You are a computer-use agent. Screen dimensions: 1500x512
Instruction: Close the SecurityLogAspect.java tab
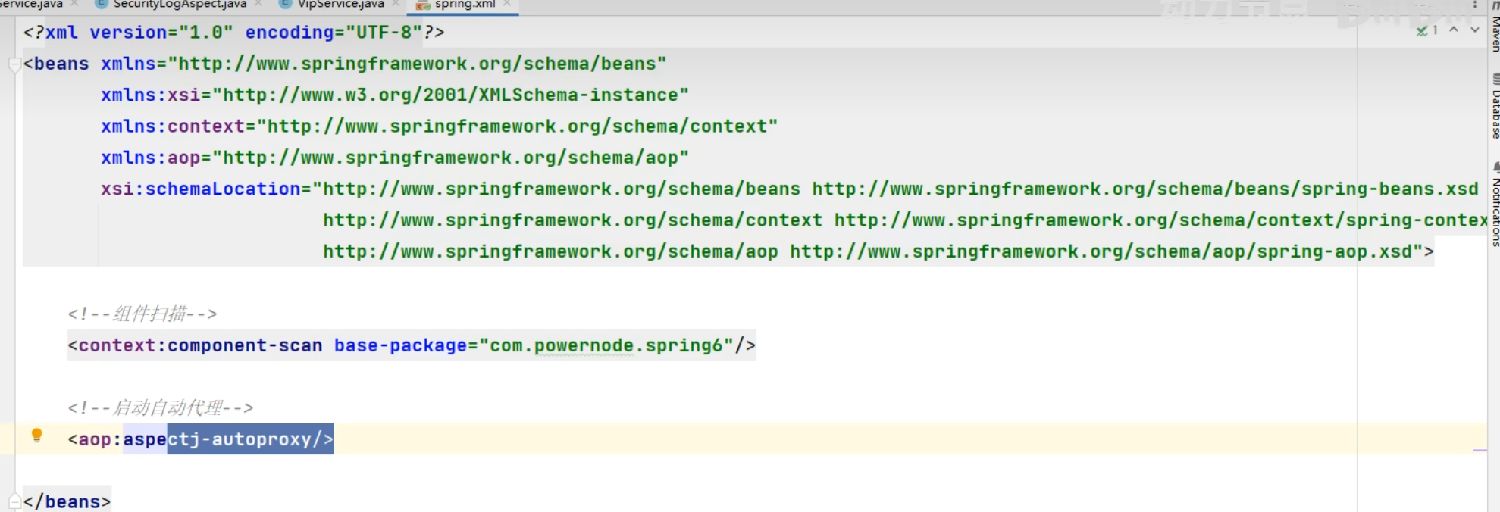pyautogui.click(x=258, y=5)
